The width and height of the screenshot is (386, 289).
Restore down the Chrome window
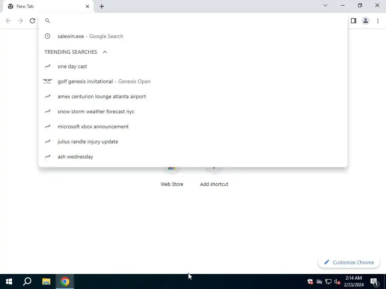tap(360, 5)
